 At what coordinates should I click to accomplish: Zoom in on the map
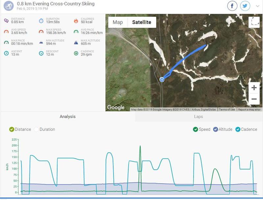(254, 88)
